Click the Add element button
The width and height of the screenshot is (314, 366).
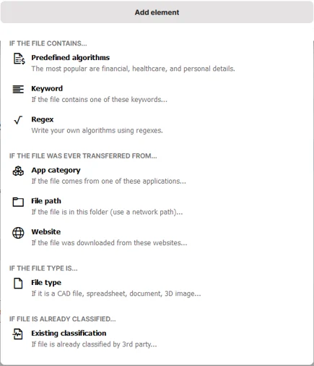pos(157,12)
